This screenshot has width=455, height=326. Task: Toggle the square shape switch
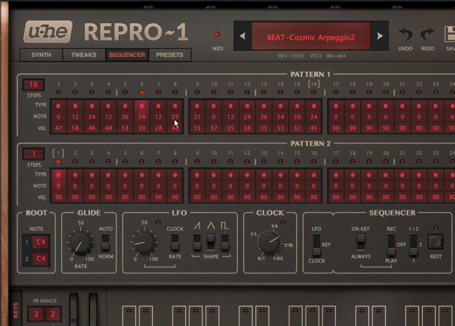point(225,242)
